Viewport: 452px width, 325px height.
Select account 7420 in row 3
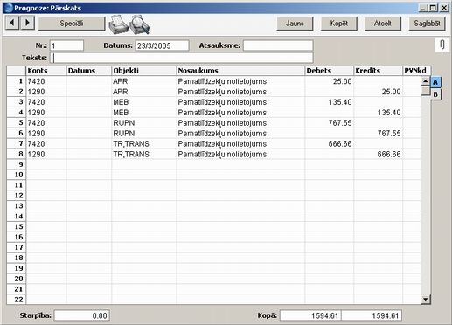36,102
